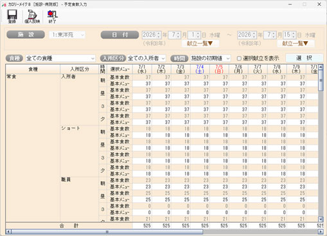This screenshot has height=236, width=327.
Task: Click the 7/4 (土) column header
Action: point(200,69)
